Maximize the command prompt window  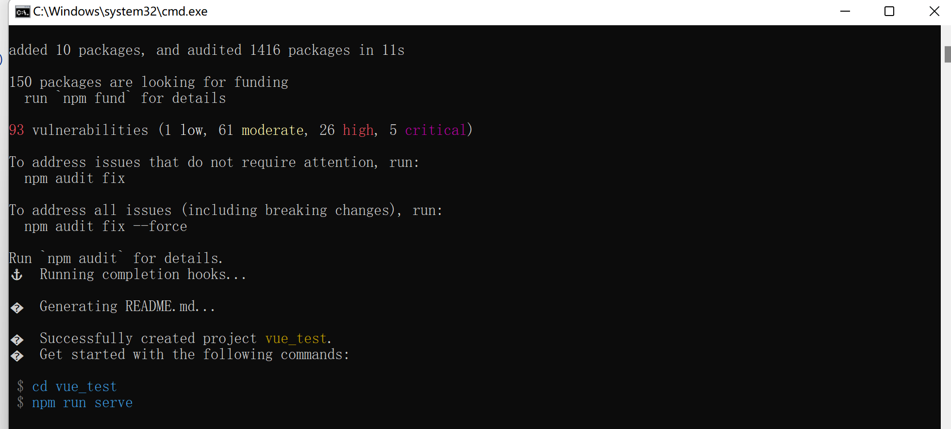click(x=889, y=12)
